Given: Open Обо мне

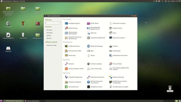Looking at the screenshot, I should click(92, 33).
